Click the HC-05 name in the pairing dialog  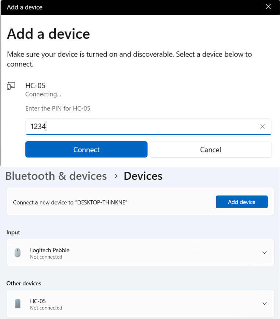(x=35, y=86)
